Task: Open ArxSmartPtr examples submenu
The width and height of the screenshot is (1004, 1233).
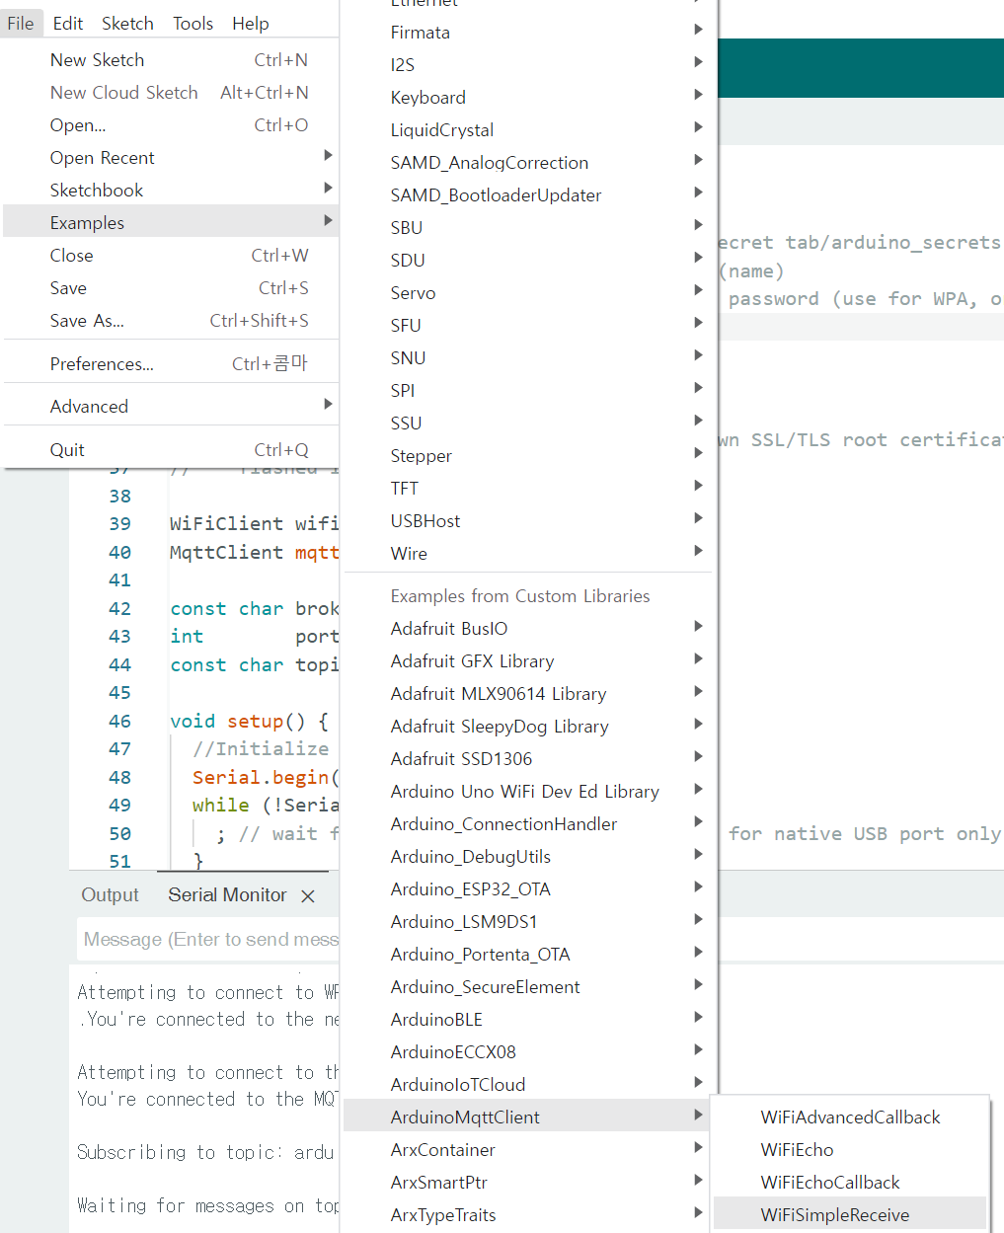Action: (x=528, y=1183)
